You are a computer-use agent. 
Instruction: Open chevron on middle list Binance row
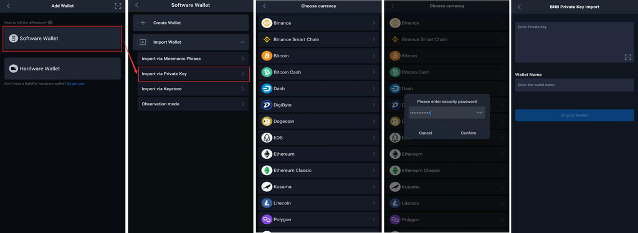[x=374, y=23]
